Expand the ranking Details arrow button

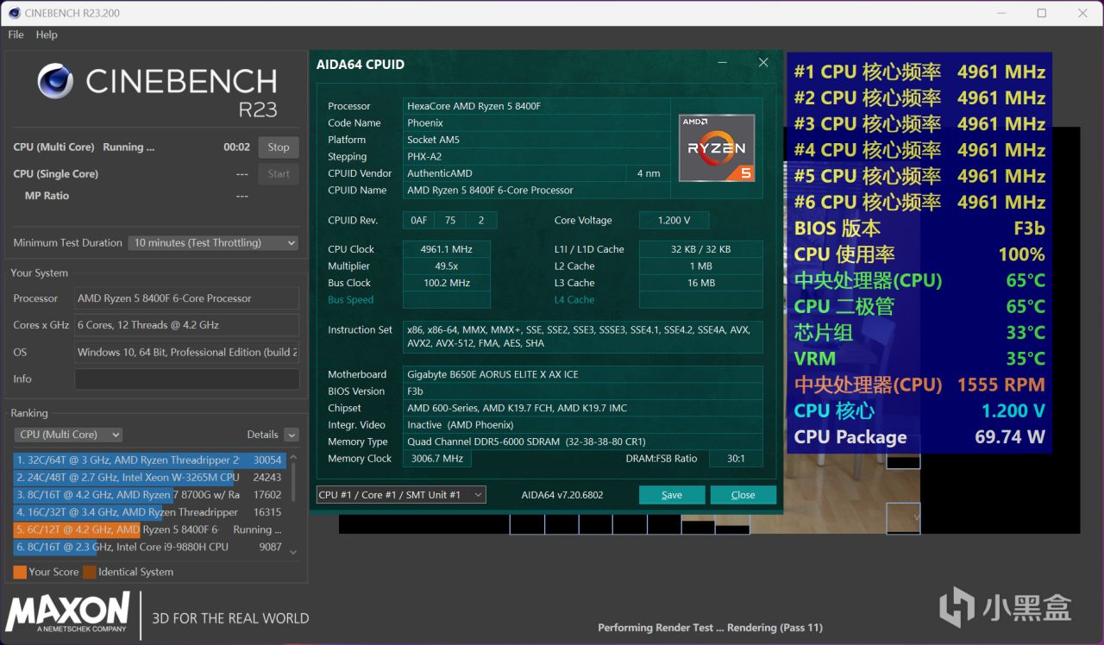(292, 435)
